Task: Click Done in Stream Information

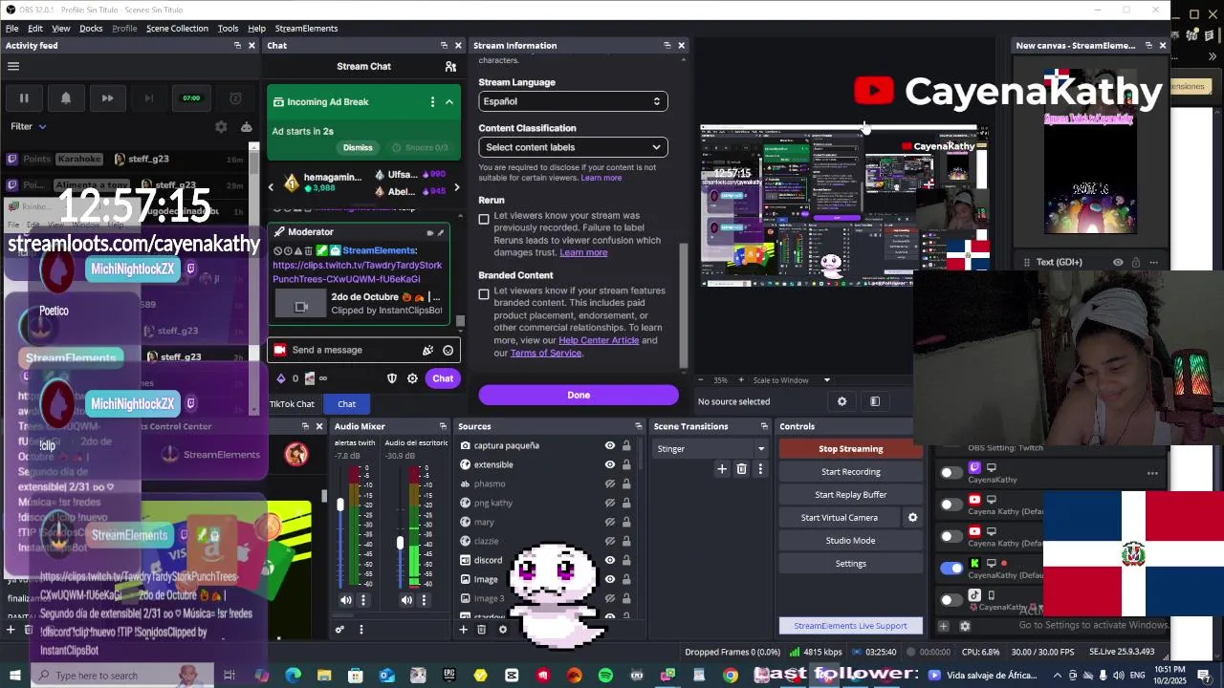Action: 579,395
